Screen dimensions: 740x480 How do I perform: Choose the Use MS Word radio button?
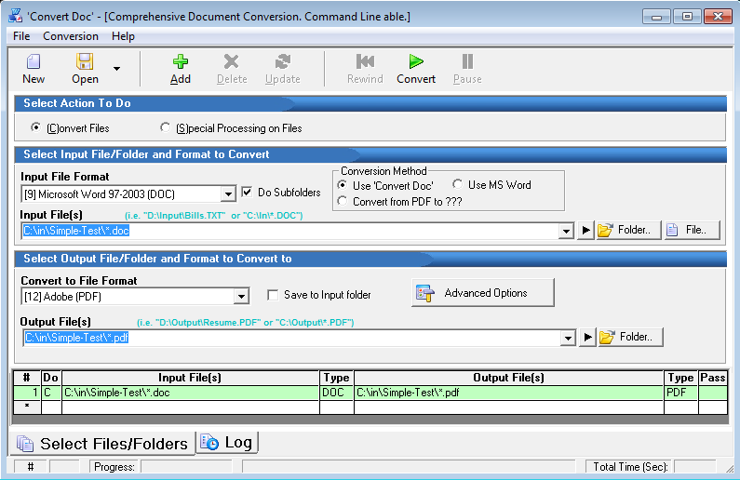pyautogui.click(x=458, y=185)
